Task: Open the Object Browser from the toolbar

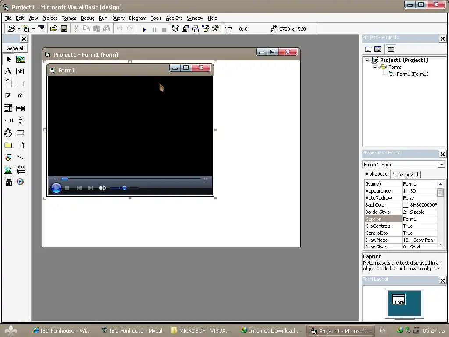Action: tap(206, 29)
